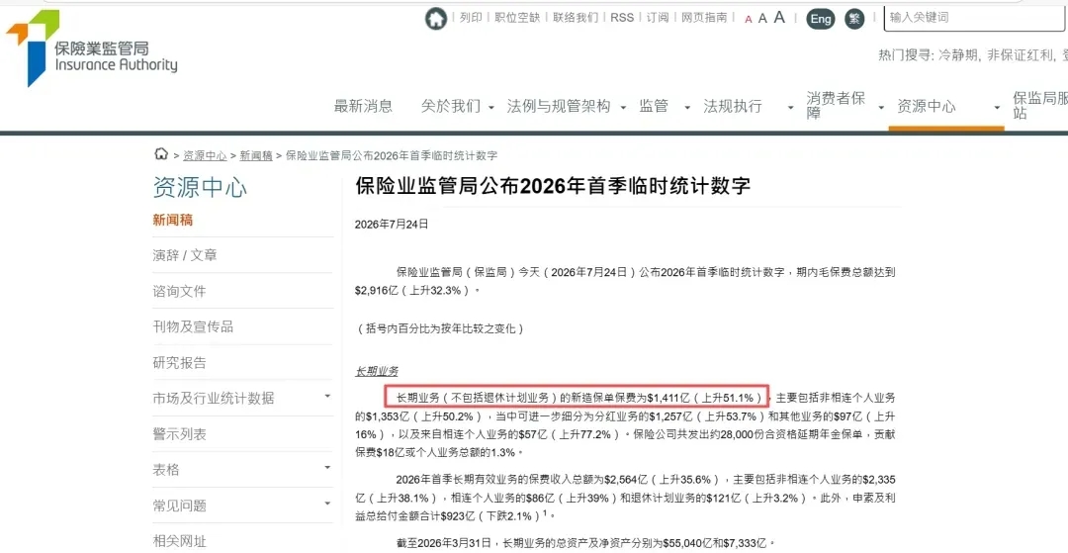Focus the 输入关键词 search field
The image size is (1068, 553).
(975, 19)
